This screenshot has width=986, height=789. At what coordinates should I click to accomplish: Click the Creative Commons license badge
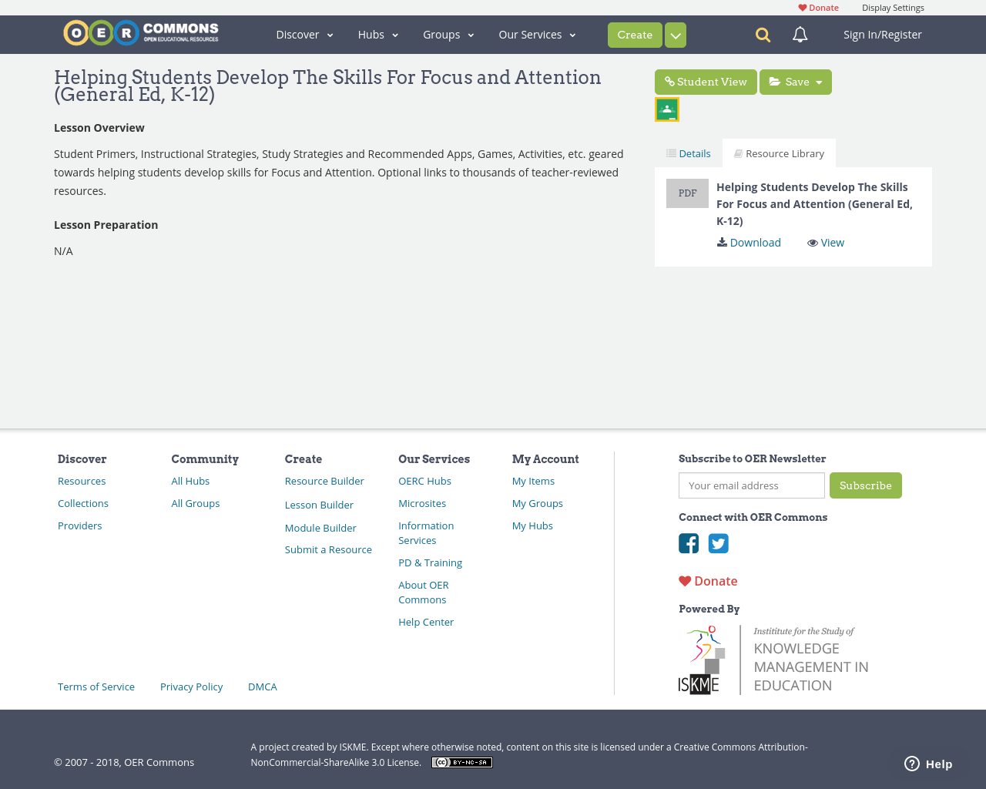click(461, 761)
